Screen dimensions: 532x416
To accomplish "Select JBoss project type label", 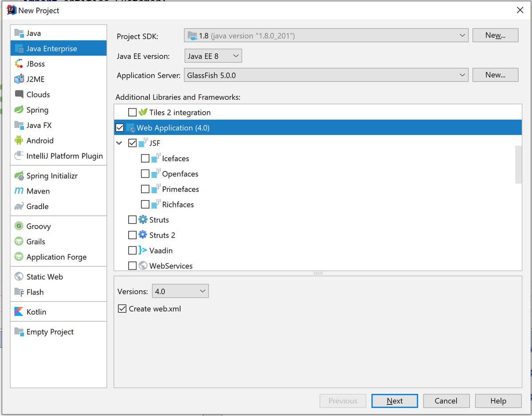I will (35, 64).
